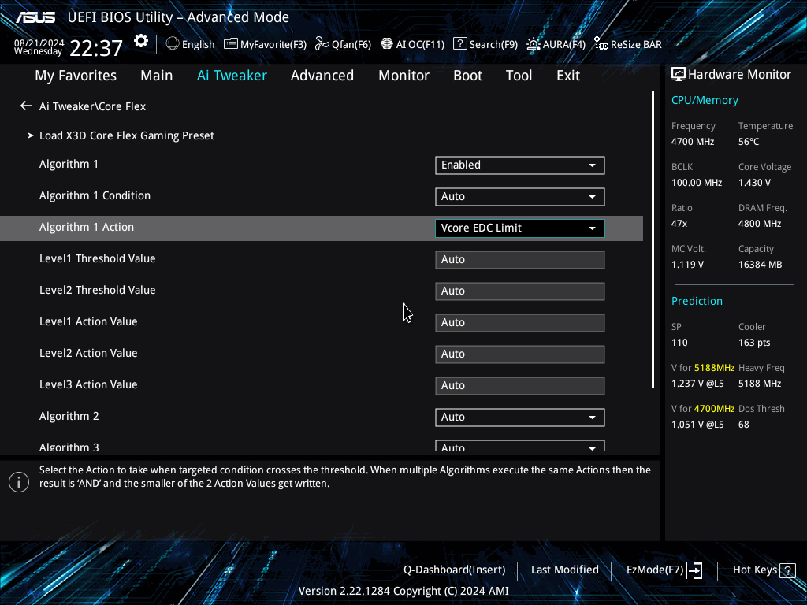
Task: Open the Last Modified list
Action: [564, 570]
